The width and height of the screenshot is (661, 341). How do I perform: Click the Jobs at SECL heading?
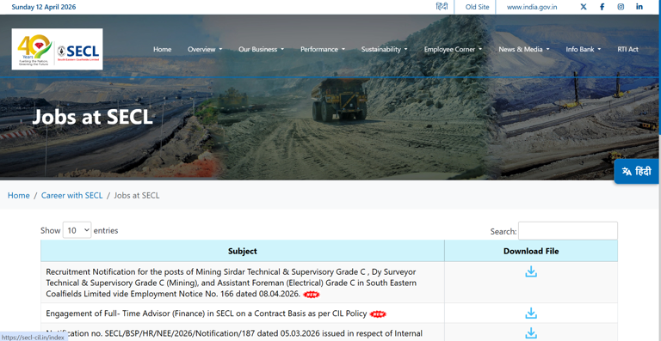[x=92, y=117]
